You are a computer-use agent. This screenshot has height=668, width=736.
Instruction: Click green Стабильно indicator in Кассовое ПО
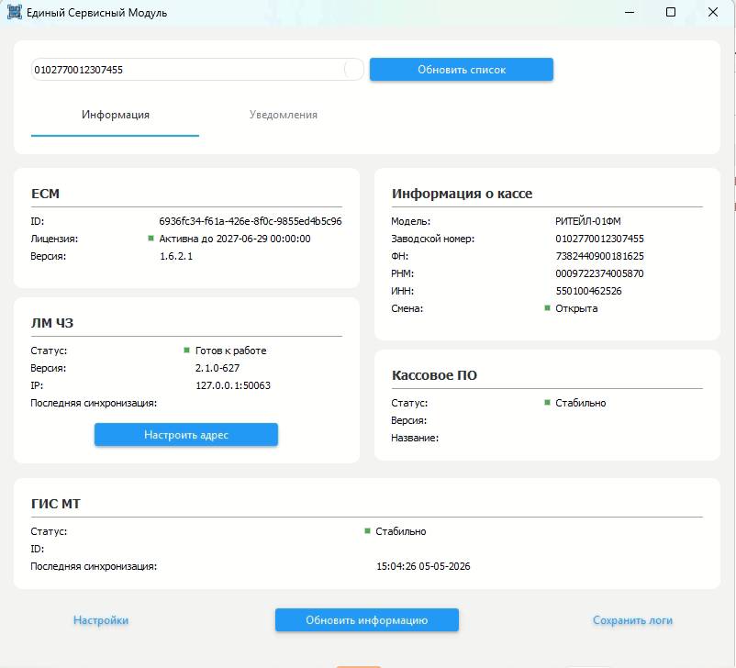coord(547,403)
